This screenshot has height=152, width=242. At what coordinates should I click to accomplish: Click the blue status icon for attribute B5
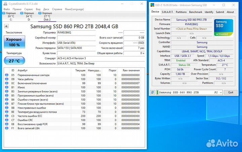coord(7,96)
